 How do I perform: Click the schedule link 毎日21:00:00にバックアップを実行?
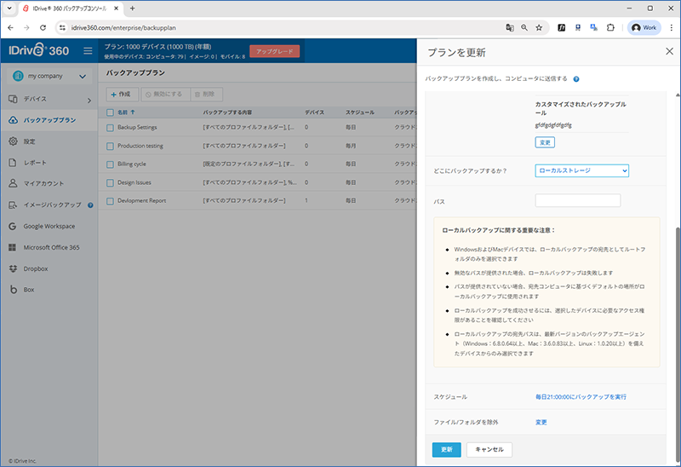[581, 397]
